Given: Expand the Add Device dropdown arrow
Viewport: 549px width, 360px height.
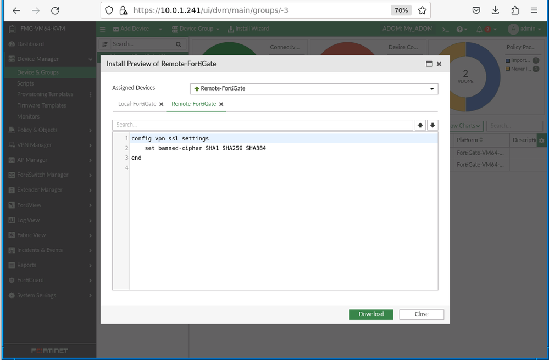Looking at the screenshot, I should click(x=160, y=29).
